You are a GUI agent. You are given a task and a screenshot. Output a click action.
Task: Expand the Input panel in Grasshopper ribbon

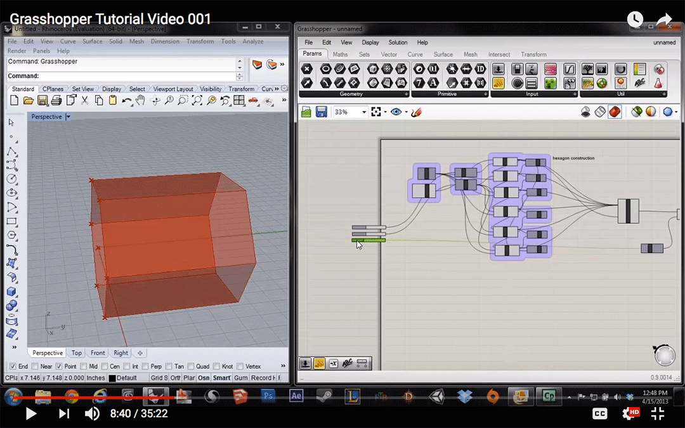pos(575,94)
